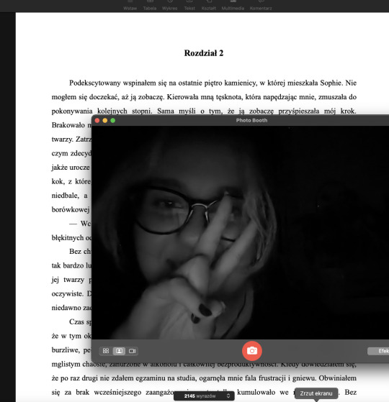Click the Photo Booth window title bar
The image size is (389, 402).
tap(240, 120)
